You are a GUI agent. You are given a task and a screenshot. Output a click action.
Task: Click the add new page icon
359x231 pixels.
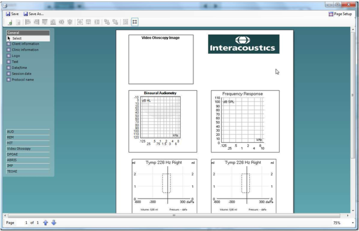[x=10, y=22]
